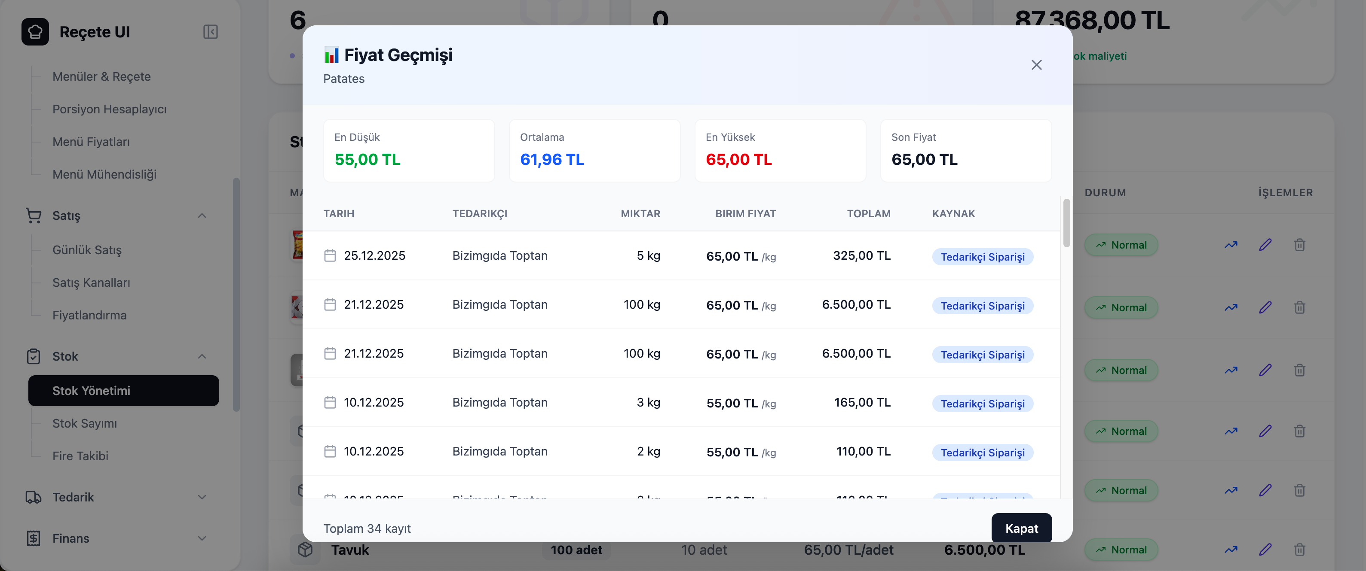This screenshot has width=1366, height=571.
Task: Open price history trend icon for Tavuk row
Action: pyautogui.click(x=1231, y=550)
